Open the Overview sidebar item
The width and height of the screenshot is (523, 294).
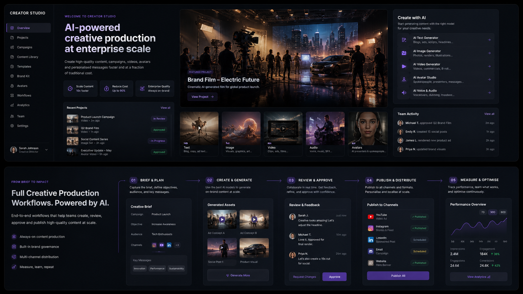[28, 28]
